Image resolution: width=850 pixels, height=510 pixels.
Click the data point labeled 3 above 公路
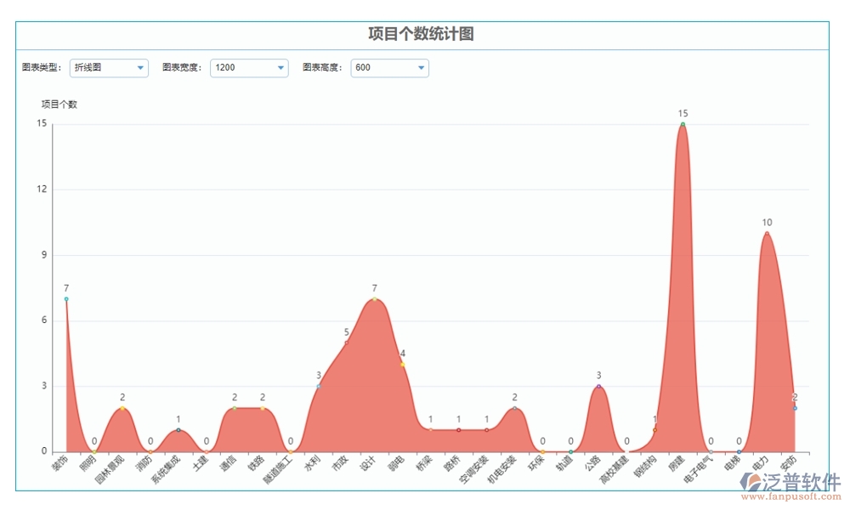point(598,387)
